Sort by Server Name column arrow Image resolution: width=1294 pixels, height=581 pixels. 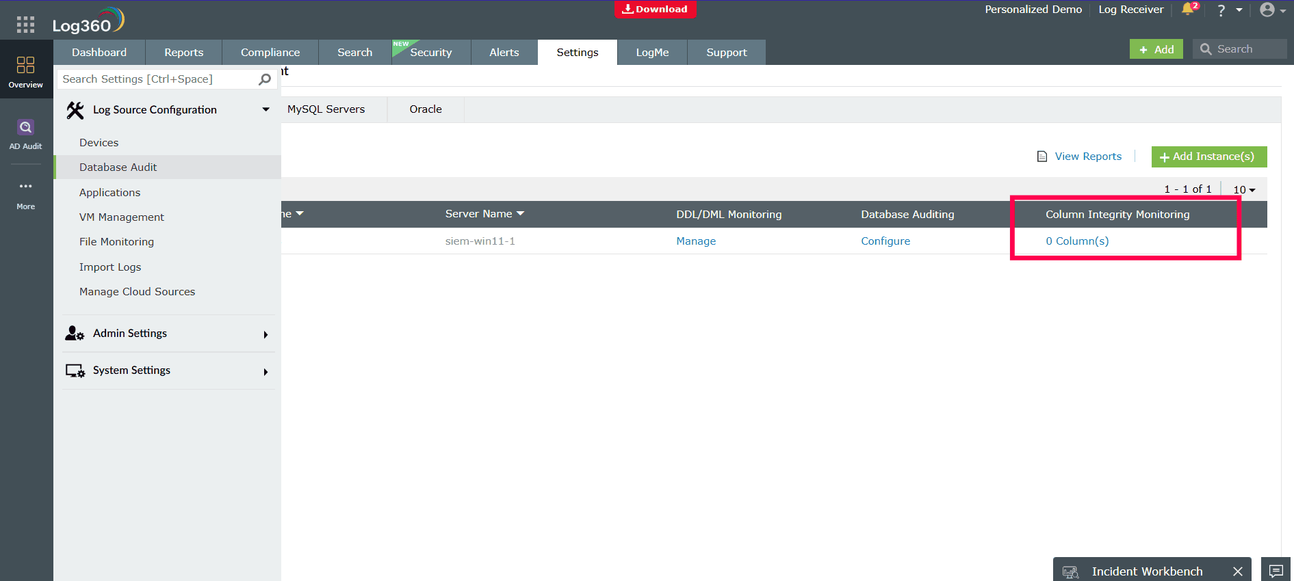520,213
